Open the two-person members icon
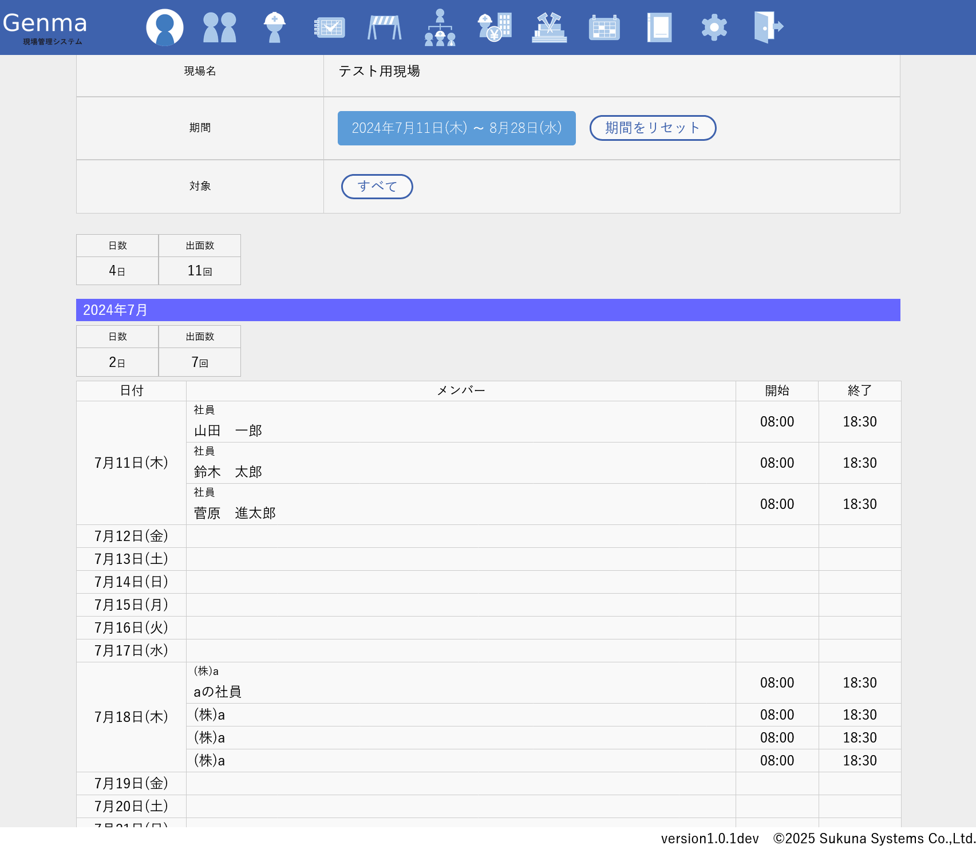The height and width of the screenshot is (849, 976). (x=220, y=27)
